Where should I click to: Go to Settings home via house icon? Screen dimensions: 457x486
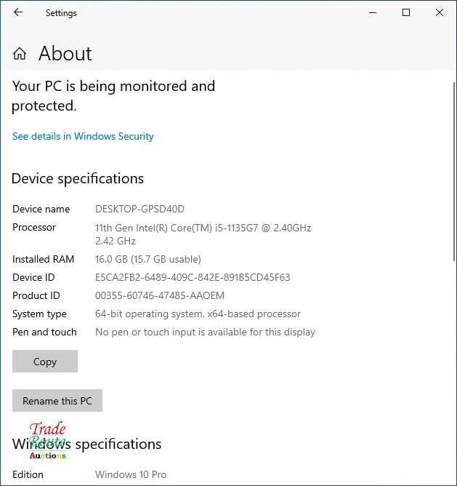point(20,54)
